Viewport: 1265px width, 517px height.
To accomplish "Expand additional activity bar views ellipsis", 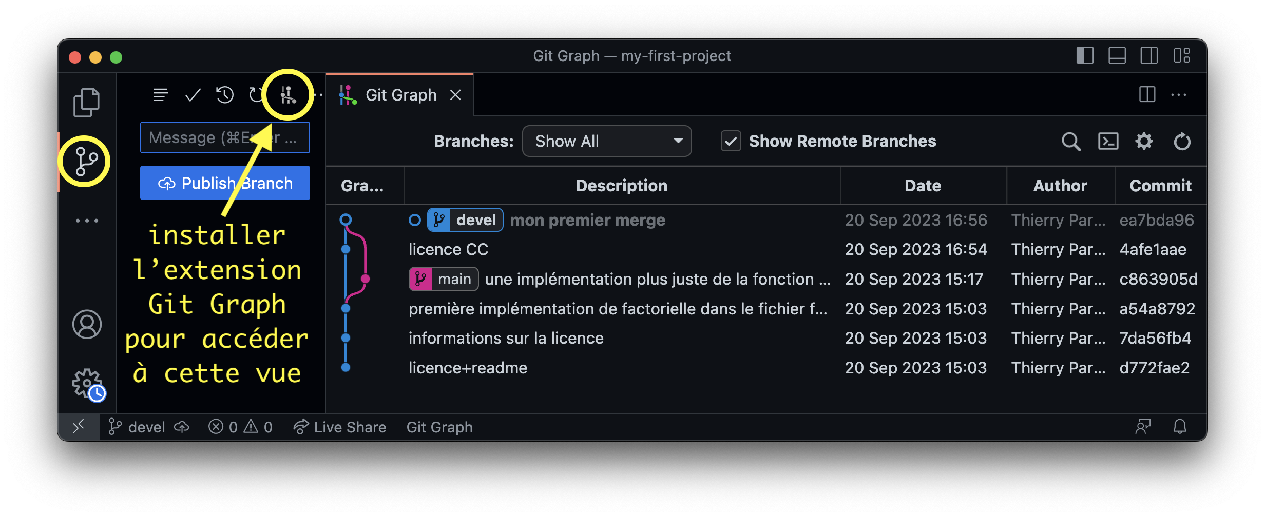I will 87,221.
